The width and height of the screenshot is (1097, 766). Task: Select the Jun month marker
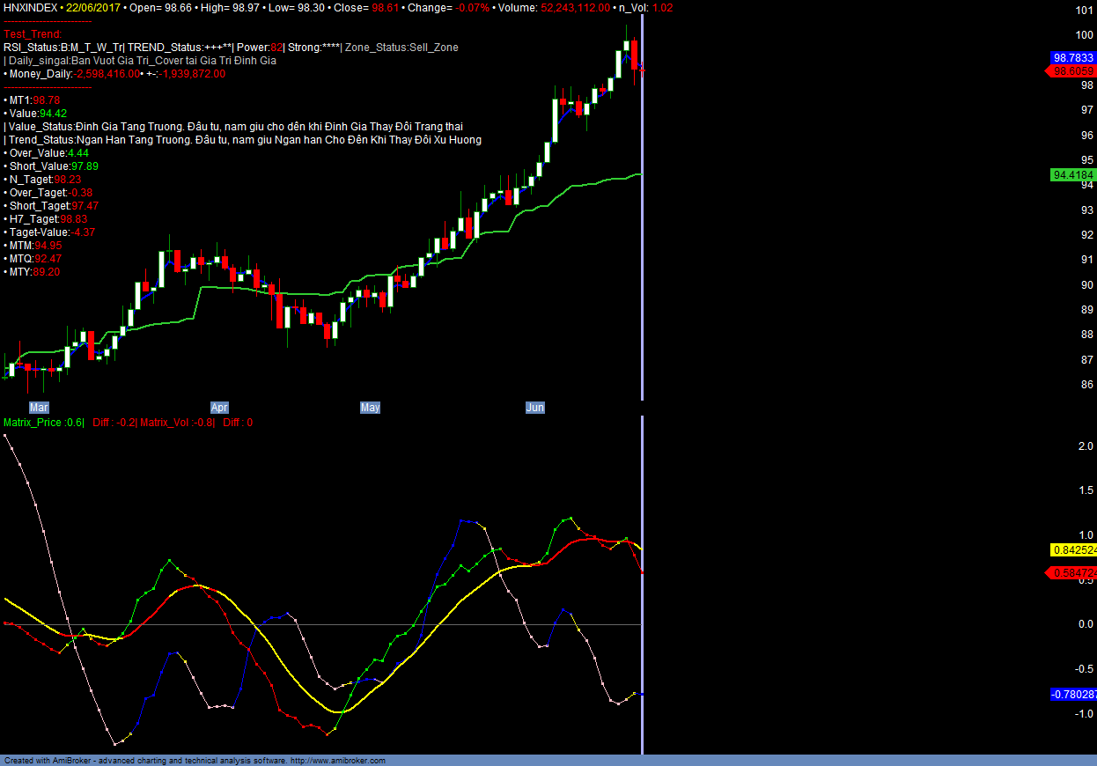(x=535, y=408)
